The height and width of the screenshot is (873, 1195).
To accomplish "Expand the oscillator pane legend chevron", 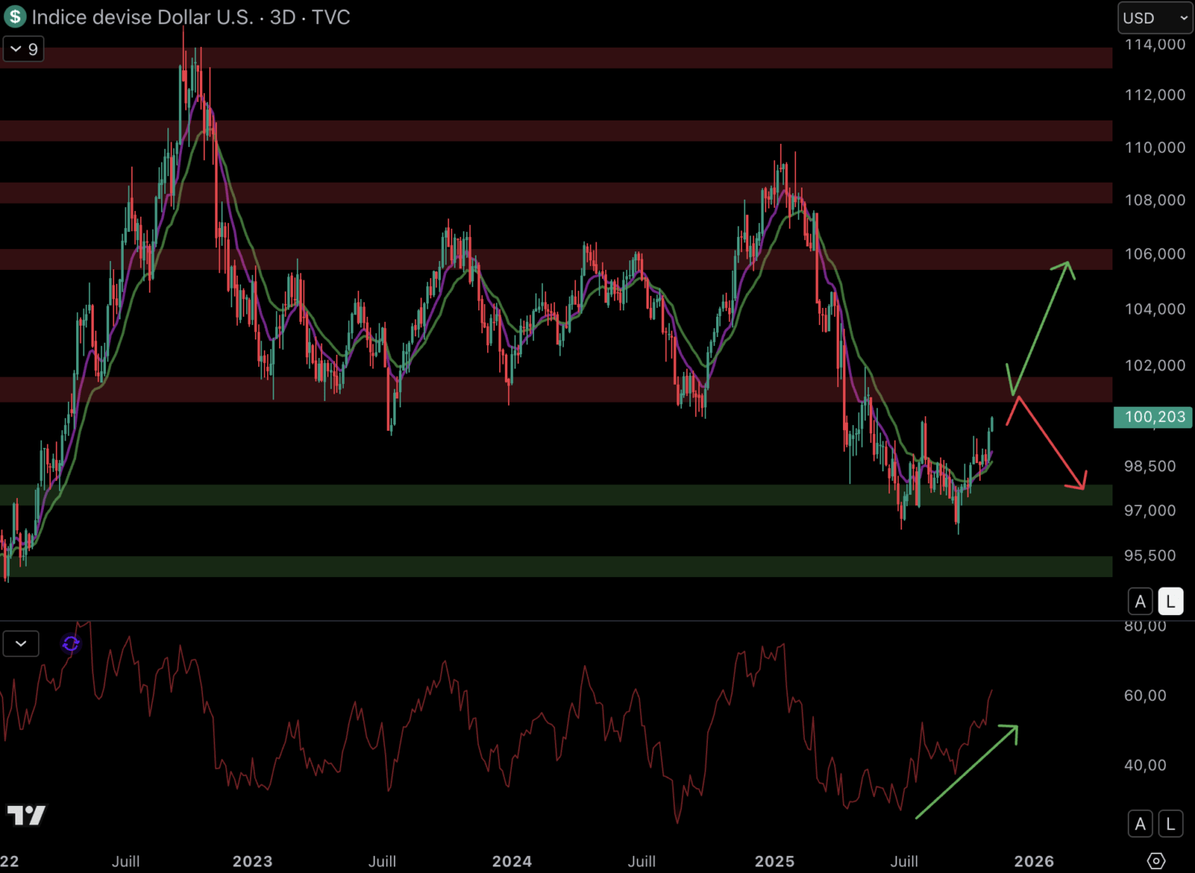I will click(21, 644).
